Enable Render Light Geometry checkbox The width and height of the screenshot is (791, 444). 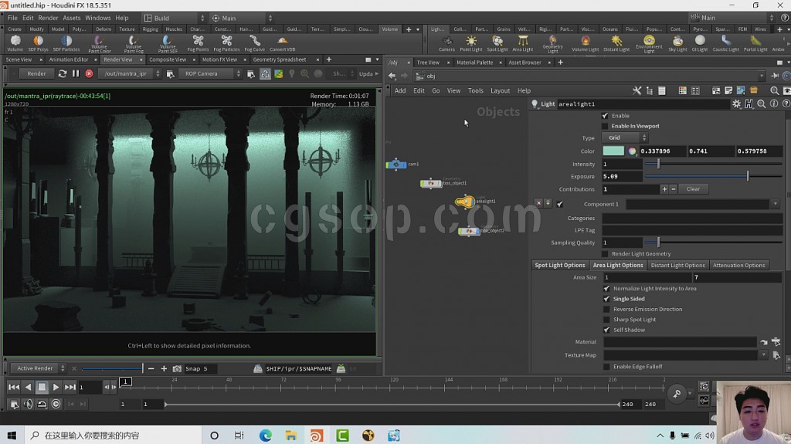pos(605,254)
